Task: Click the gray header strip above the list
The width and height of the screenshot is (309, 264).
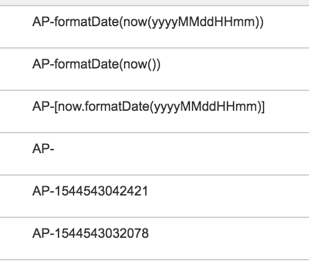Action: 154,2
